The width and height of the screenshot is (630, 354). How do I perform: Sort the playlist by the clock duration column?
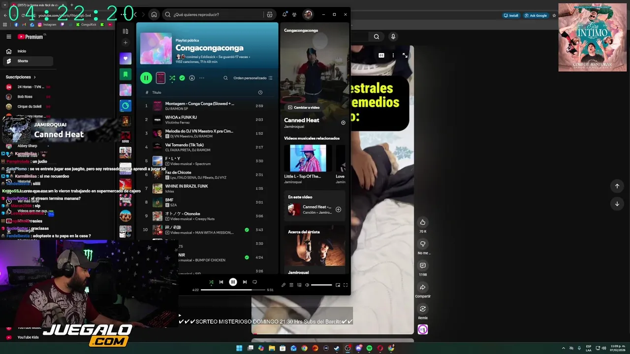pos(260,92)
